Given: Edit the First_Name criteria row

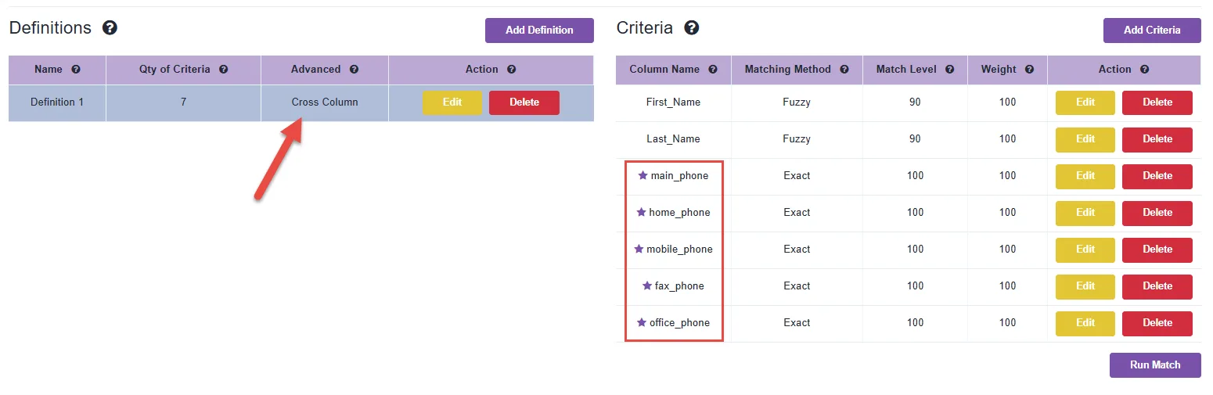Looking at the screenshot, I should click(1085, 102).
